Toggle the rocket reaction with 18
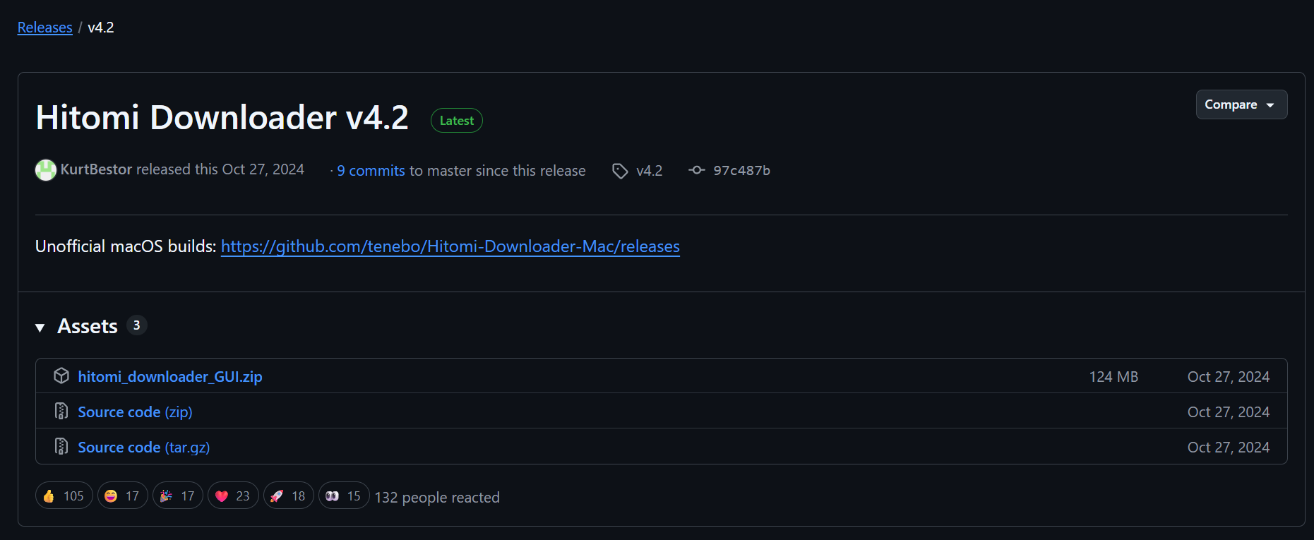 click(288, 496)
